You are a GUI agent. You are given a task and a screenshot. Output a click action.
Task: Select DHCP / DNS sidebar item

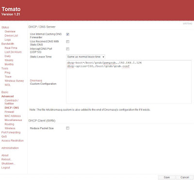pos(12,108)
